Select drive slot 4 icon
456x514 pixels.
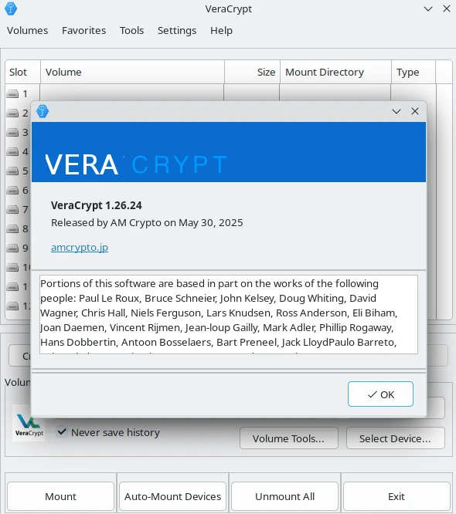[x=12, y=152]
